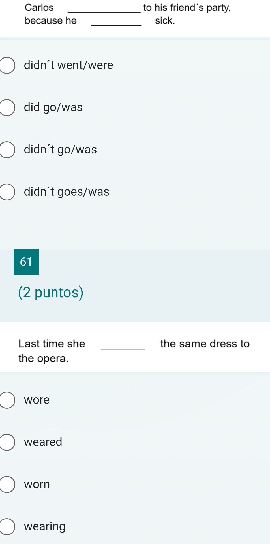The width and height of the screenshot is (270, 544).
Task: Select the radio button for "wore"
Action: [7, 400]
